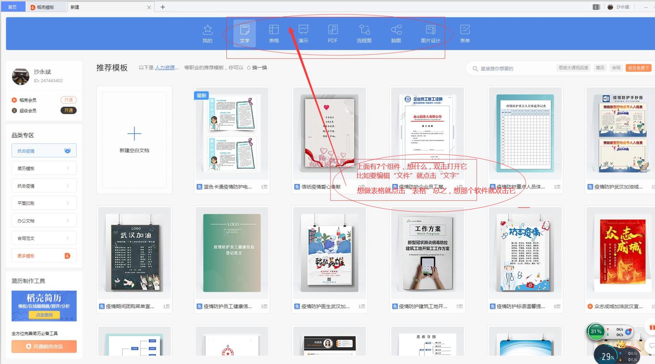Select highlighted 抗击疫情 category

44,151
